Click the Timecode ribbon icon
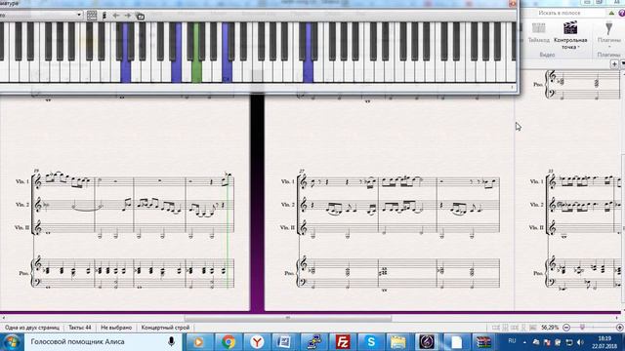Image resolution: width=625 pixels, height=351 pixels. [538, 32]
